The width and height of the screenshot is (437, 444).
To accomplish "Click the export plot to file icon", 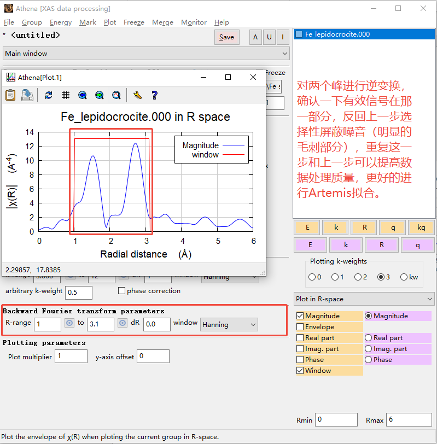I will click(x=27, y=95).
